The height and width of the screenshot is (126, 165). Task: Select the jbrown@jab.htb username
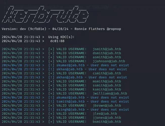point(107,106)
